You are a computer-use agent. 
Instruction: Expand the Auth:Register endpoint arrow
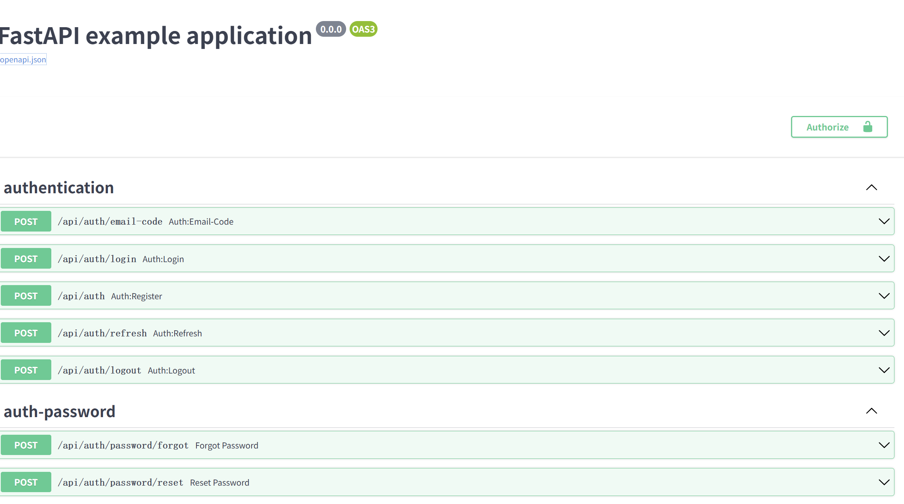[884, 296]
